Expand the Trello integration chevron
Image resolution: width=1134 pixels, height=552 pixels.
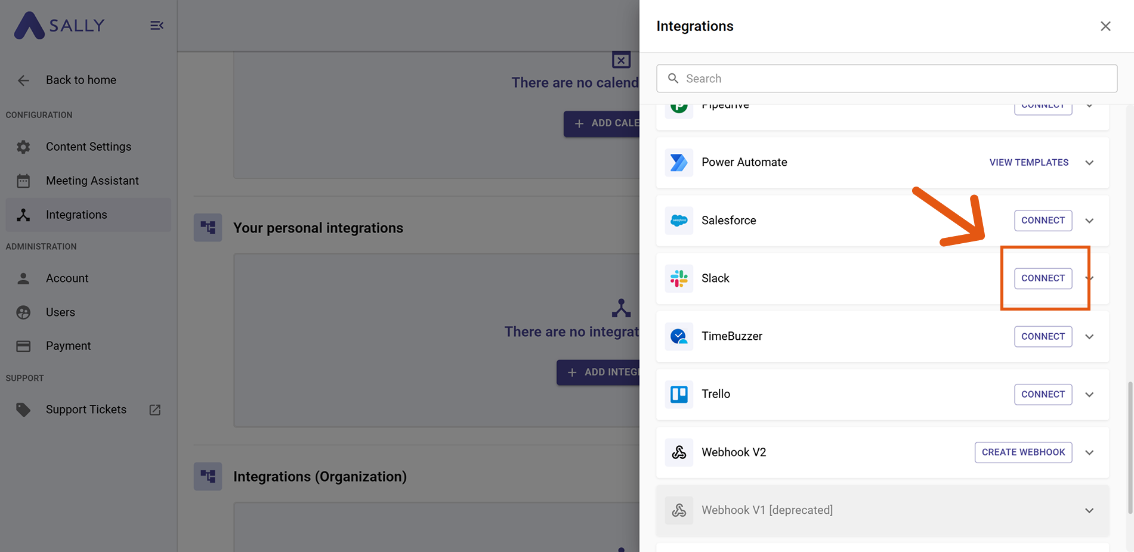click(x=1089, y=395)
